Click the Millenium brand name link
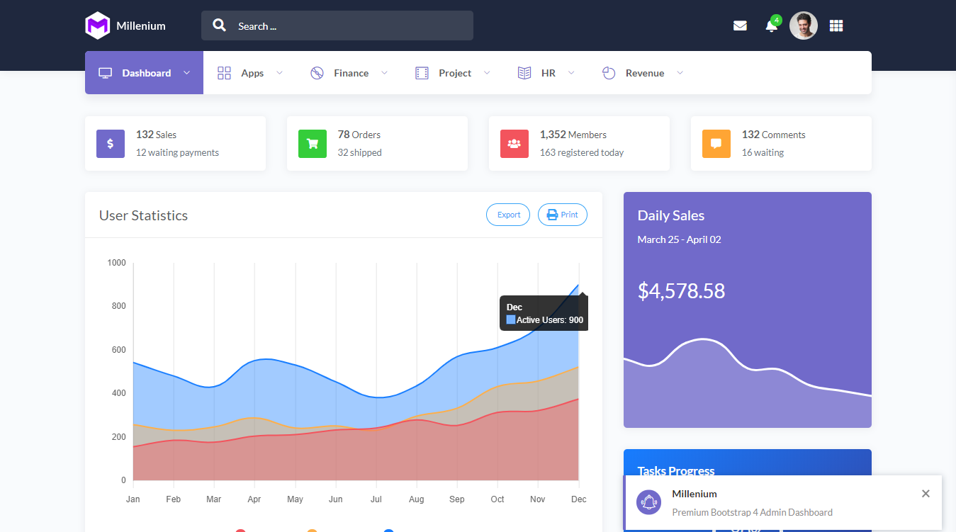Screen dimensions: 956x532 (x=141, y=26)
